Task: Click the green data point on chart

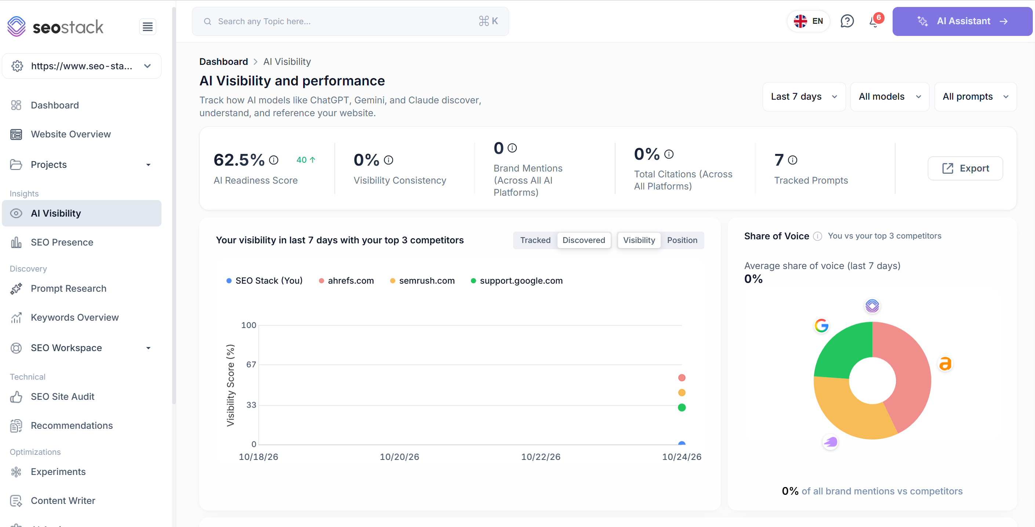Action: point(682,408)
